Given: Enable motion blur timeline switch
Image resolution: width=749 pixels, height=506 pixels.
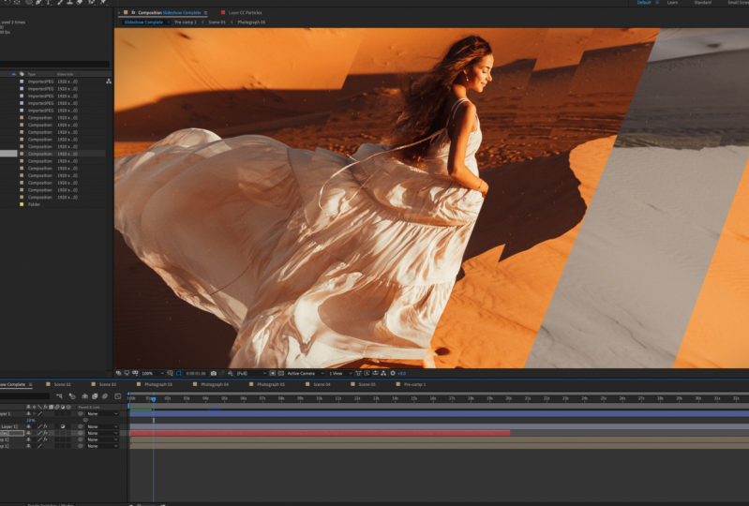Looking at the screenshot, I should (105, 396).
